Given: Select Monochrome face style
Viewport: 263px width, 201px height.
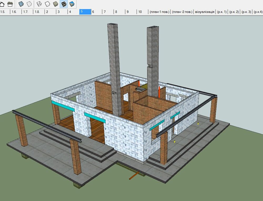Looking at the screenshot, I should pos(72,4).
